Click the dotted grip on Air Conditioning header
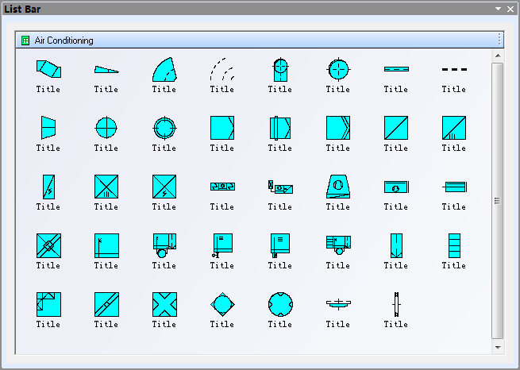The height and width of the screenshot is (370, 520). (499, 40)
